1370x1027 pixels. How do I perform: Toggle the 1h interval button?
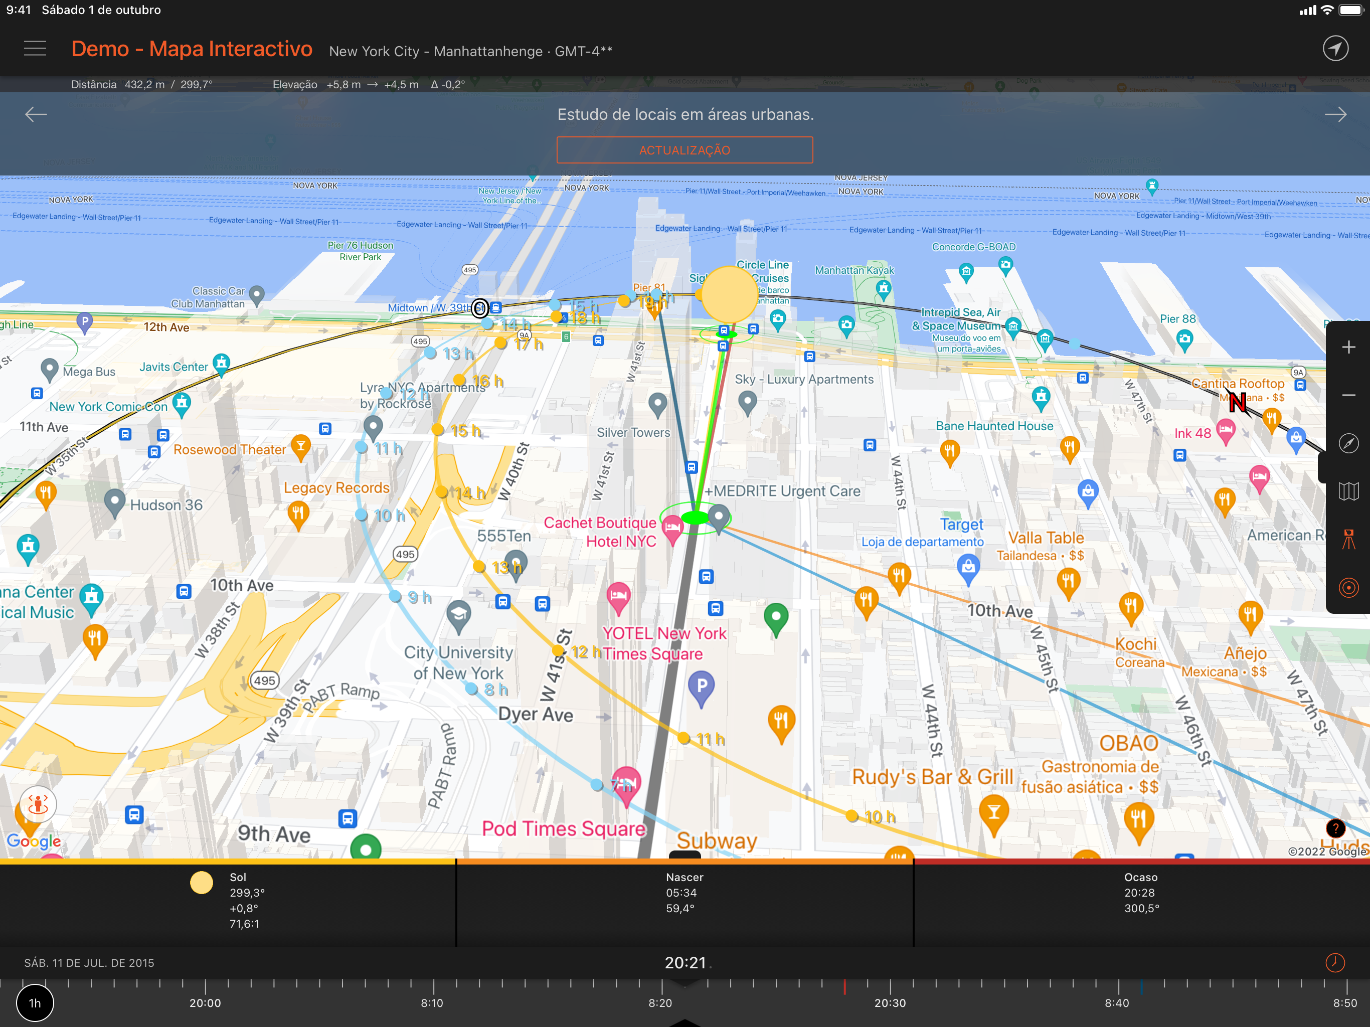35,1003
